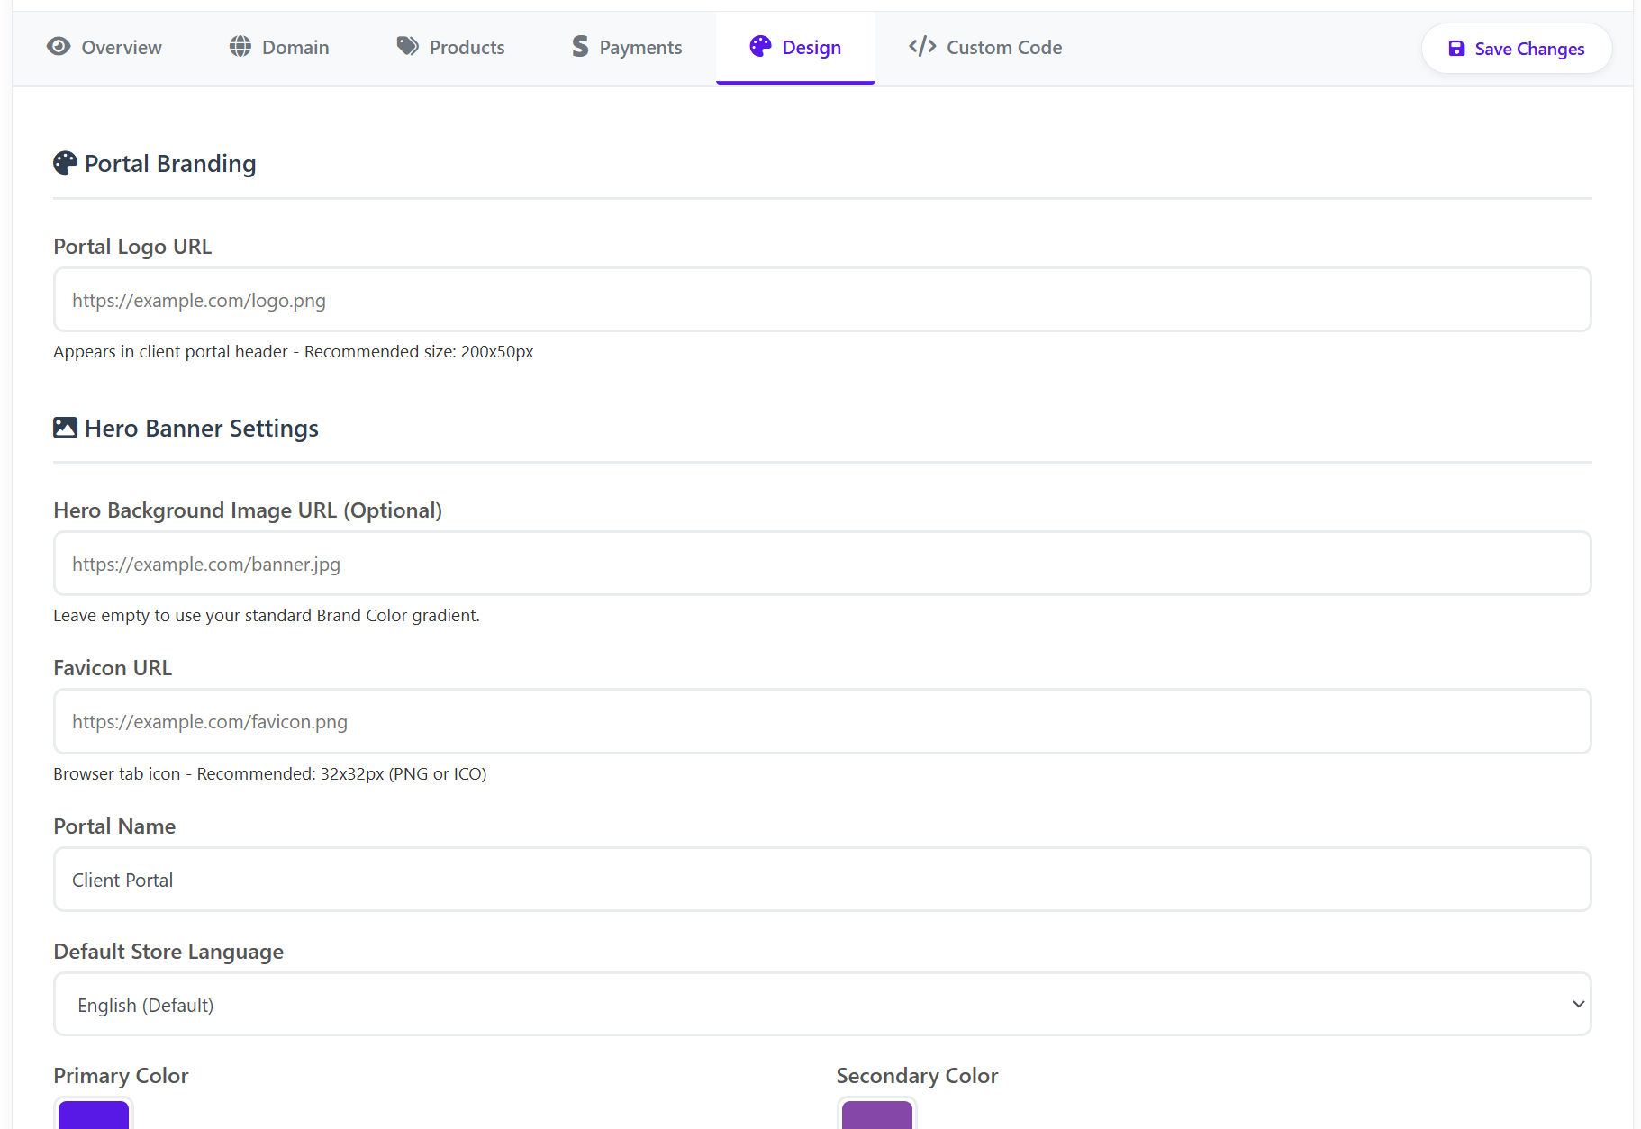Click the tags icon for Products
Viewport: 1641px width, 1129px height.
coord(408,47)
